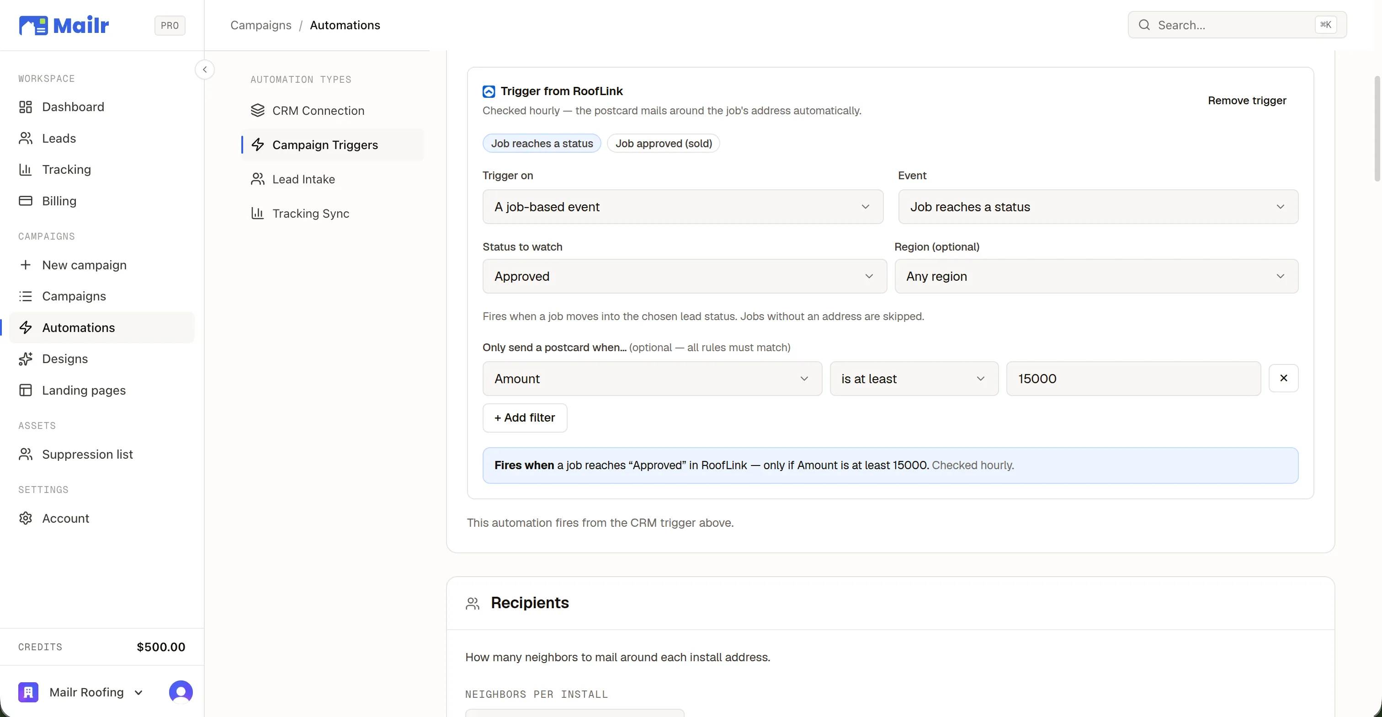Open the Event dropdown
The width and height of the screenshot is (1382, 717).
[1098, 207]
